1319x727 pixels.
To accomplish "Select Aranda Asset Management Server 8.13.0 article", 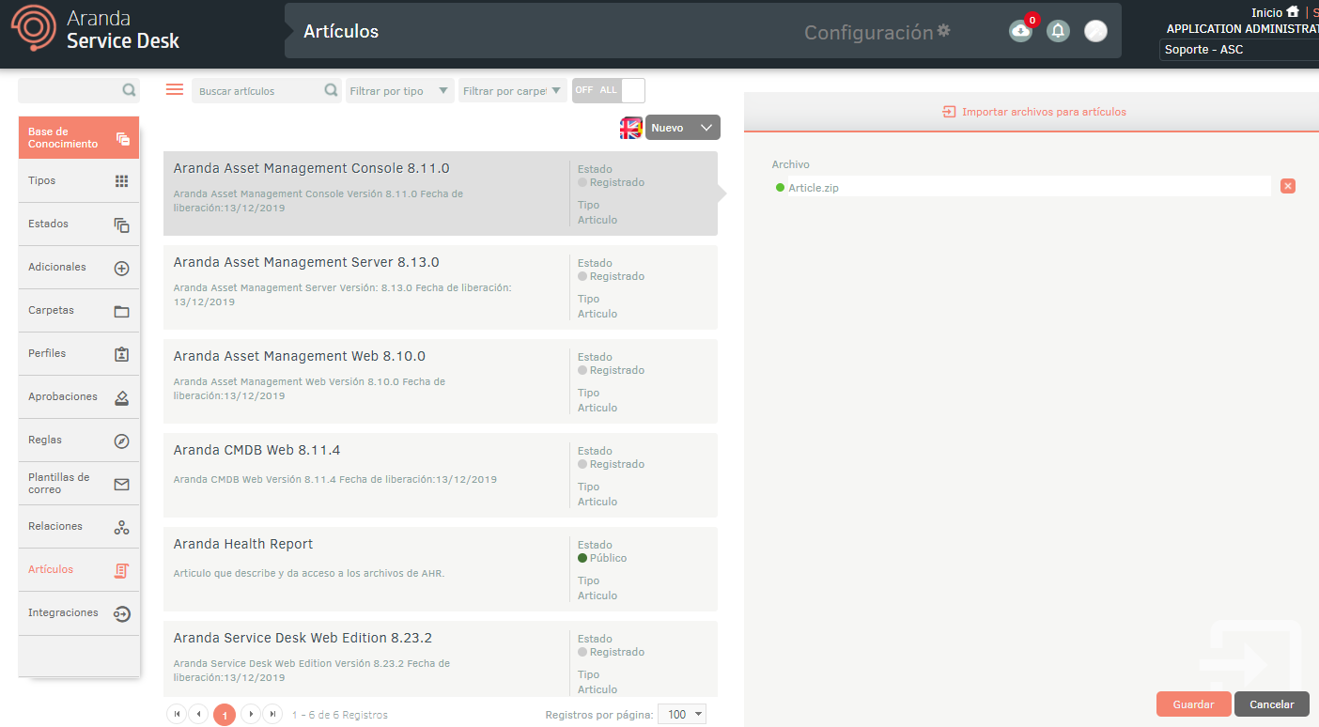I will (441, 287).
